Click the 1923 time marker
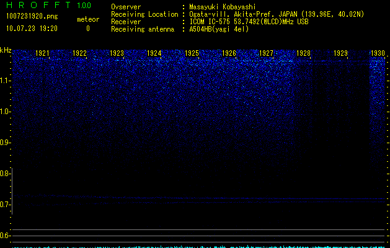The height and width of the screenshot is (248, 390). point(117,53)
